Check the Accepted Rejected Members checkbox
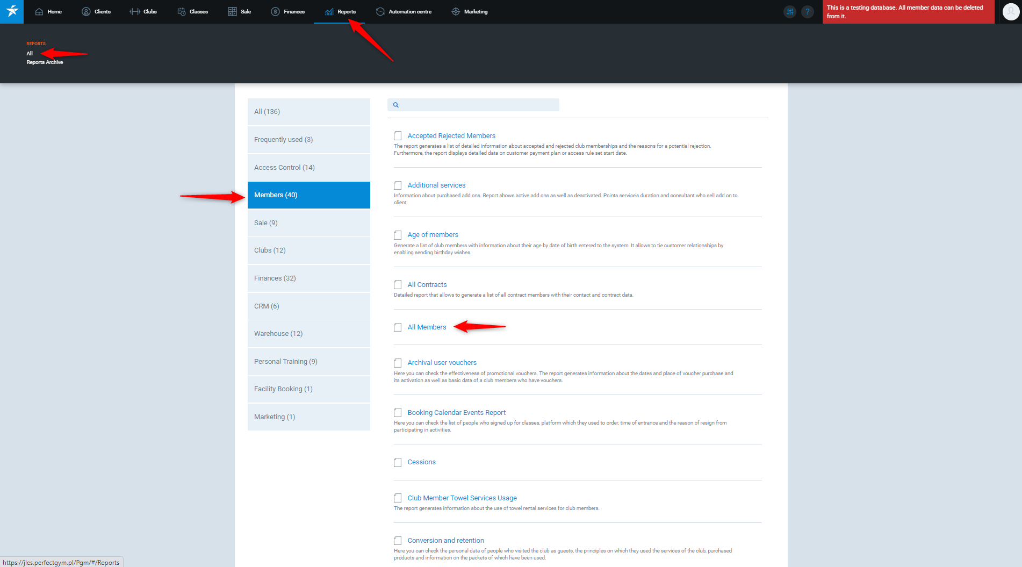This screenshot has width=1022, height=567. coord(398,136)
